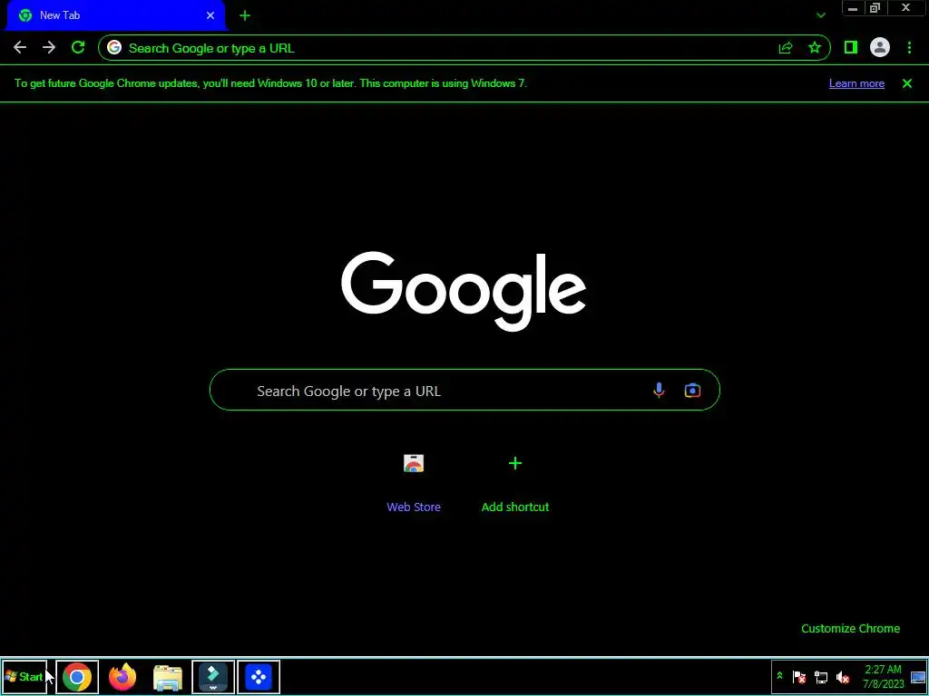This screenshot has width=929, height=696.
Task: Restore down the Chrome window
Action: 875,7
